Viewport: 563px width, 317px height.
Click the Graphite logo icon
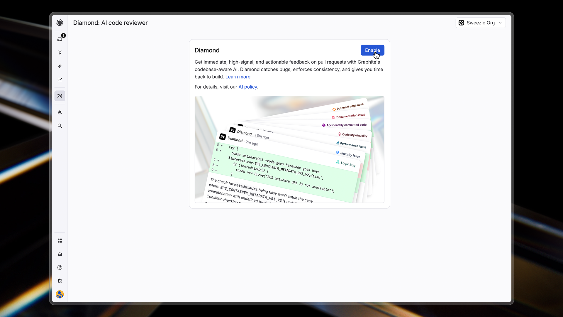[x=60, y=23]
